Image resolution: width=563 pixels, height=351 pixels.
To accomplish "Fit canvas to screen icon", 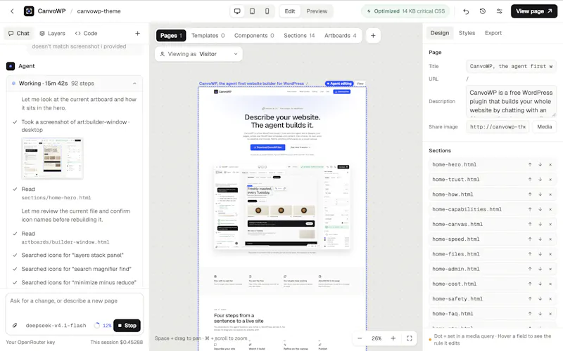I will tap(410, 338).
